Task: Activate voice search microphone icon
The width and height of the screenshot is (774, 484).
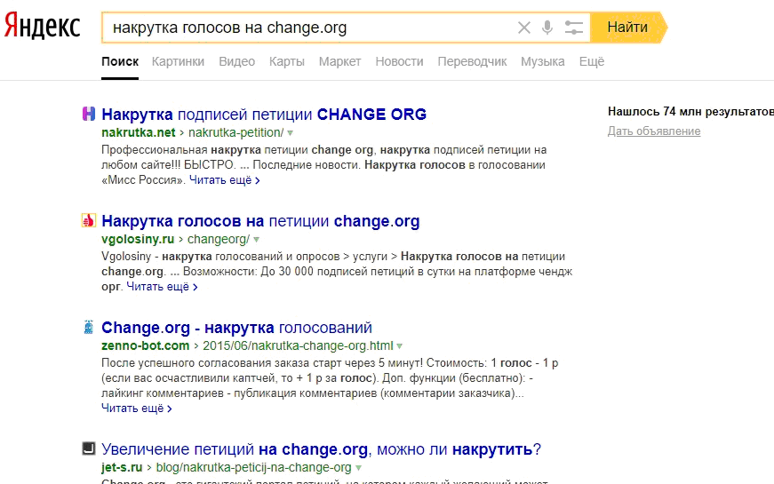Action: 547,28
